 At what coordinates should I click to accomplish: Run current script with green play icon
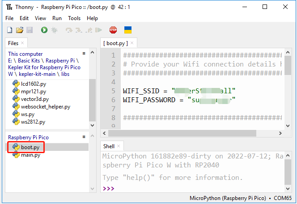[44, 30]
